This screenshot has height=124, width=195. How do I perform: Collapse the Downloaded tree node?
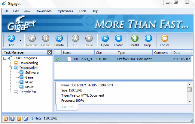[11, 68]
